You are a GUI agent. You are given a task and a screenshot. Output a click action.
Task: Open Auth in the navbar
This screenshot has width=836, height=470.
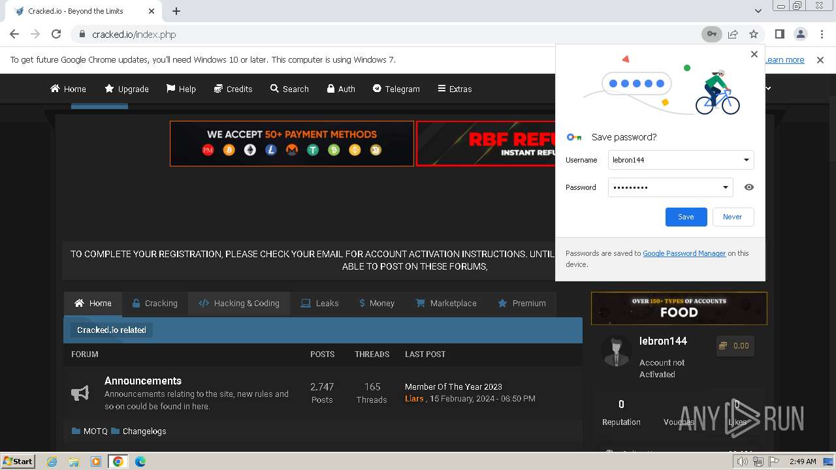coord(341,89)
